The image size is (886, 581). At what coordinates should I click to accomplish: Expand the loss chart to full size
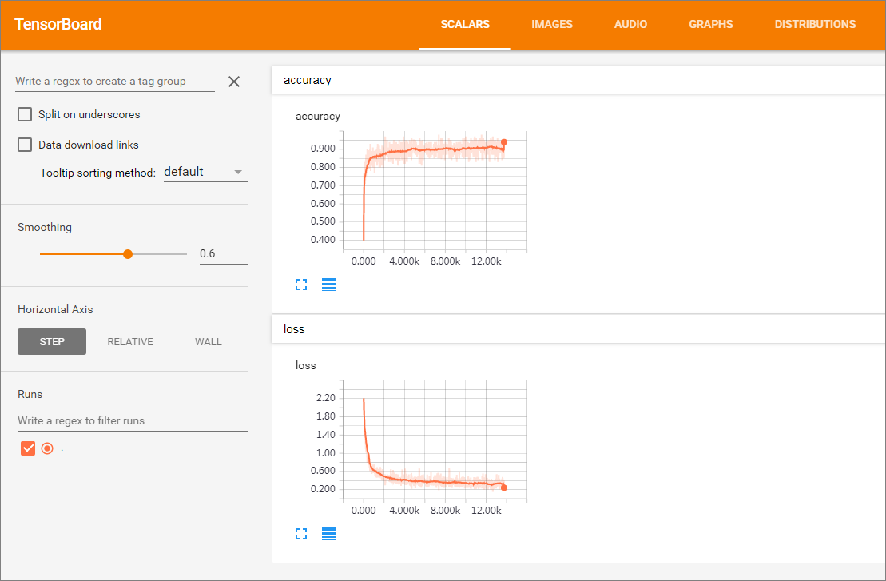[x=301, y=534]
